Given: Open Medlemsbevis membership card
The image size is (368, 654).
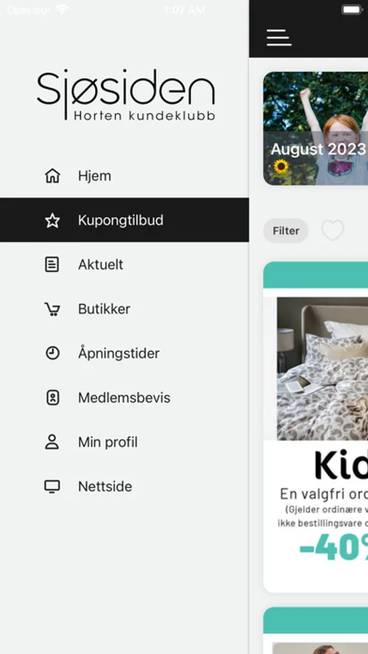Looking at the screenshot, I should [124, 397].
